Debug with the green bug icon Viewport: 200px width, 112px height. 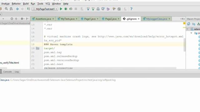[x=66, y=9]
